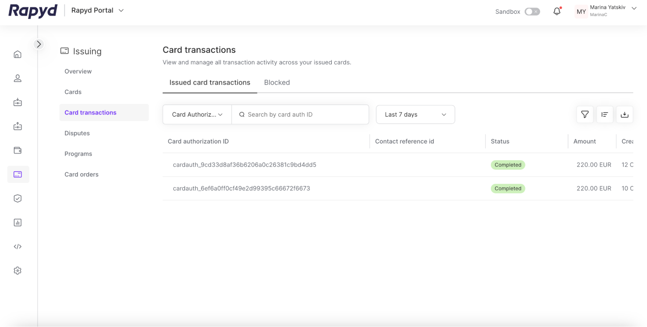Open the wallet icon in sidebar

click(17, 150)
